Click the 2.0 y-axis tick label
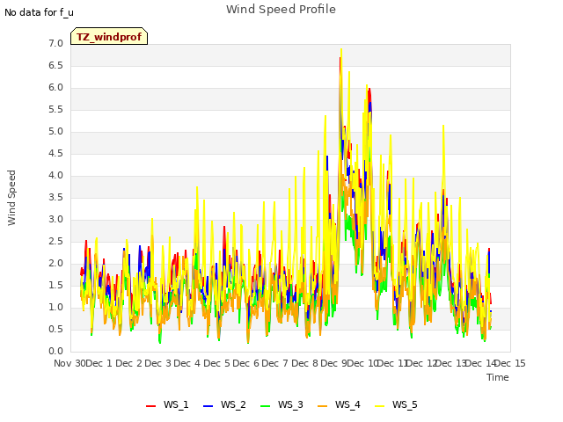Viewport: 563px width, 422px height. pos(55,264)
